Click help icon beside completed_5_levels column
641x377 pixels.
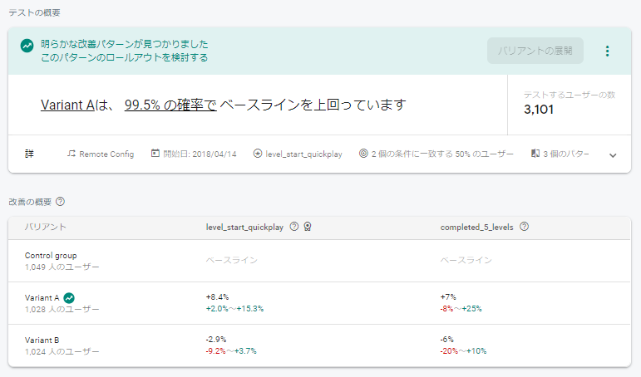tap(525, 227)
